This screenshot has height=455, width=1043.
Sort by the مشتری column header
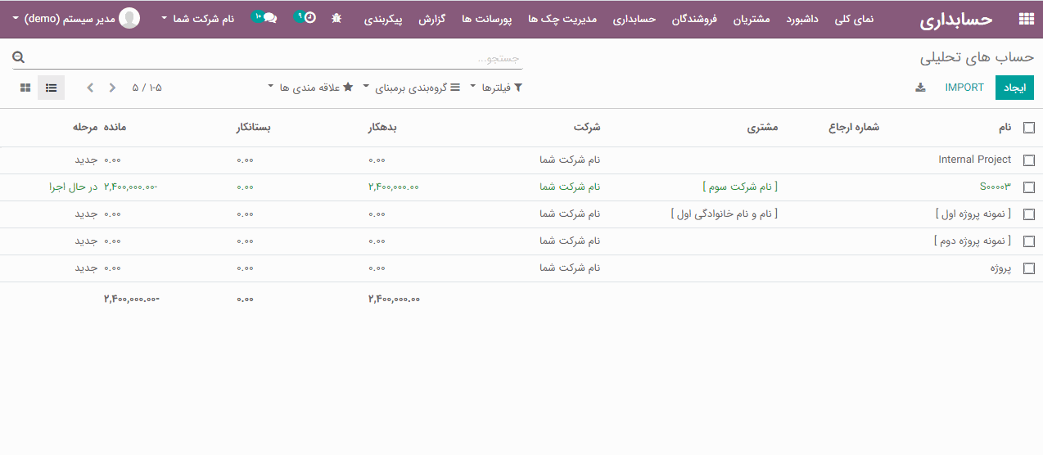pos(762,128)
